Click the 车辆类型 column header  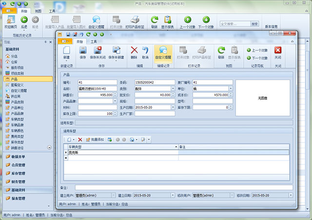[x=123, y=147]
